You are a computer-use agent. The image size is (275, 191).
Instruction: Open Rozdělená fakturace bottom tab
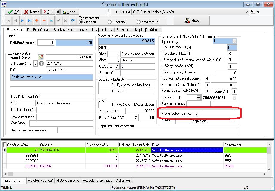click(x=98, y=181)
